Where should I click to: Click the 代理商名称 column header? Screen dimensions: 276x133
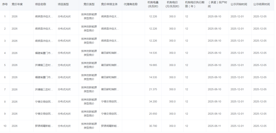click(131, 4)
